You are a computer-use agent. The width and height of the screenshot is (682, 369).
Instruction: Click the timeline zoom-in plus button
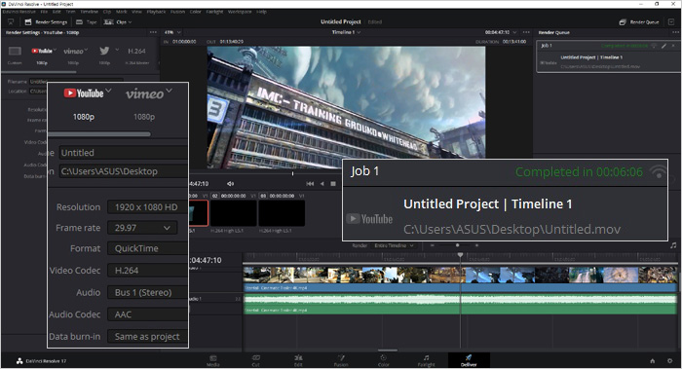[476, 245]
